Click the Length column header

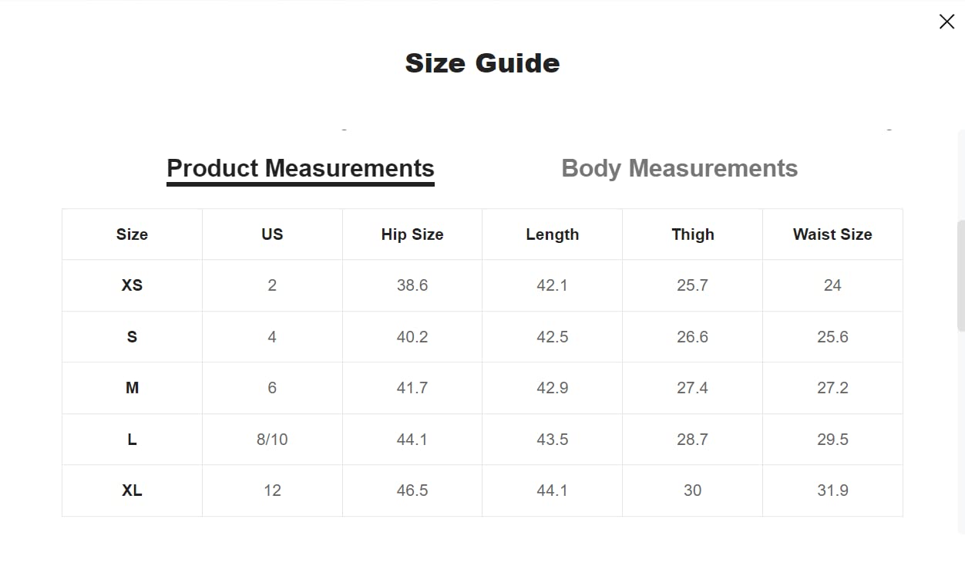pos(552,234)
